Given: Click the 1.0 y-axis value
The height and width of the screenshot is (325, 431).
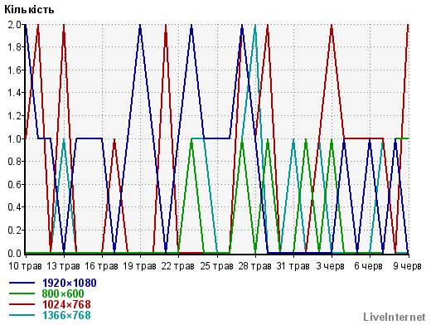Looking at the screenshot, I should pos(15,138).
